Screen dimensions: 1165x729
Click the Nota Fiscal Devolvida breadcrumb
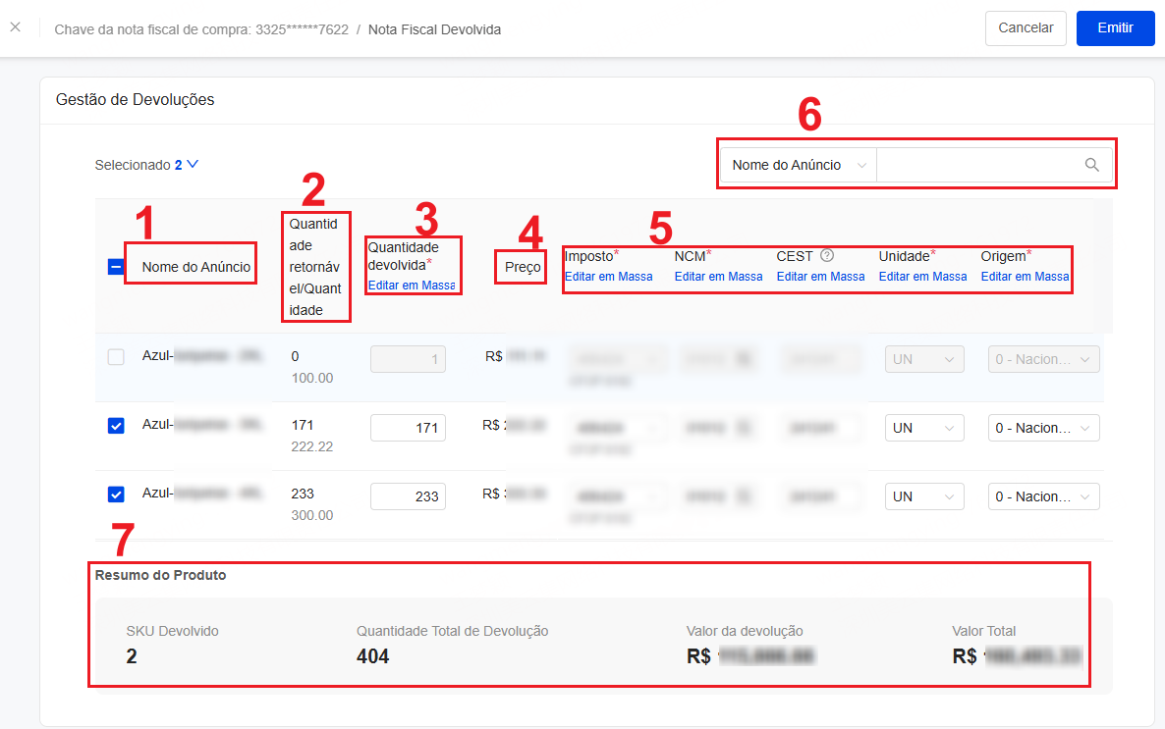click(x=434, y=29)
